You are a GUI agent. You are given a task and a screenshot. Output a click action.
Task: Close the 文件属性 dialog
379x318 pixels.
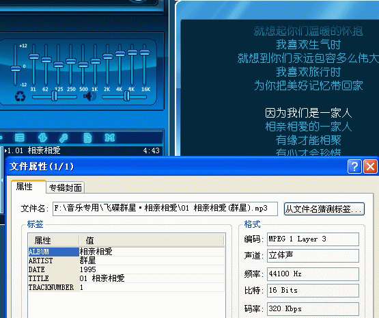[x=370, y=166]
